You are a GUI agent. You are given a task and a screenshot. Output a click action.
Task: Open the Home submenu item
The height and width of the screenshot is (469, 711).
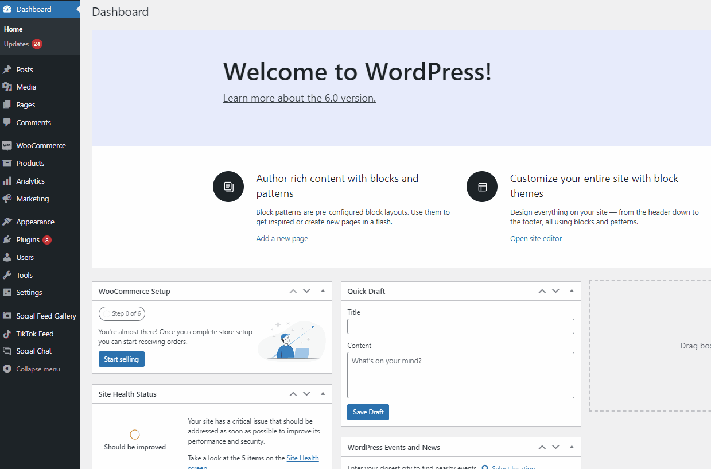click(13, 29)
